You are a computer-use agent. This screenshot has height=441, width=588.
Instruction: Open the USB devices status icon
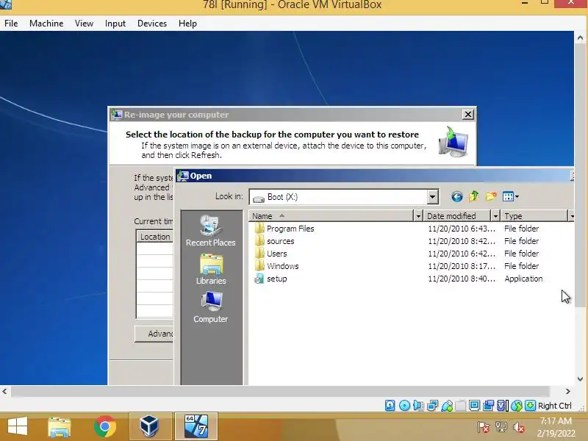tap(447, 406)
